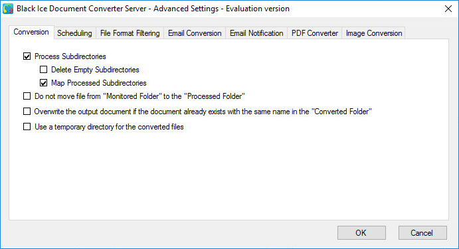Image resolution: width=459 pixels, height=249 pixels.
Task: Disable Map Processed Subdirectories checkbox
Action: pos(43,83)
